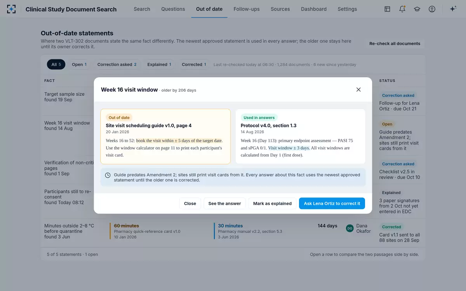Click Correction asked badge for Checklist v2.5
Image resolution: width=466 pixels, height=291 pixels.
point(398,164)
